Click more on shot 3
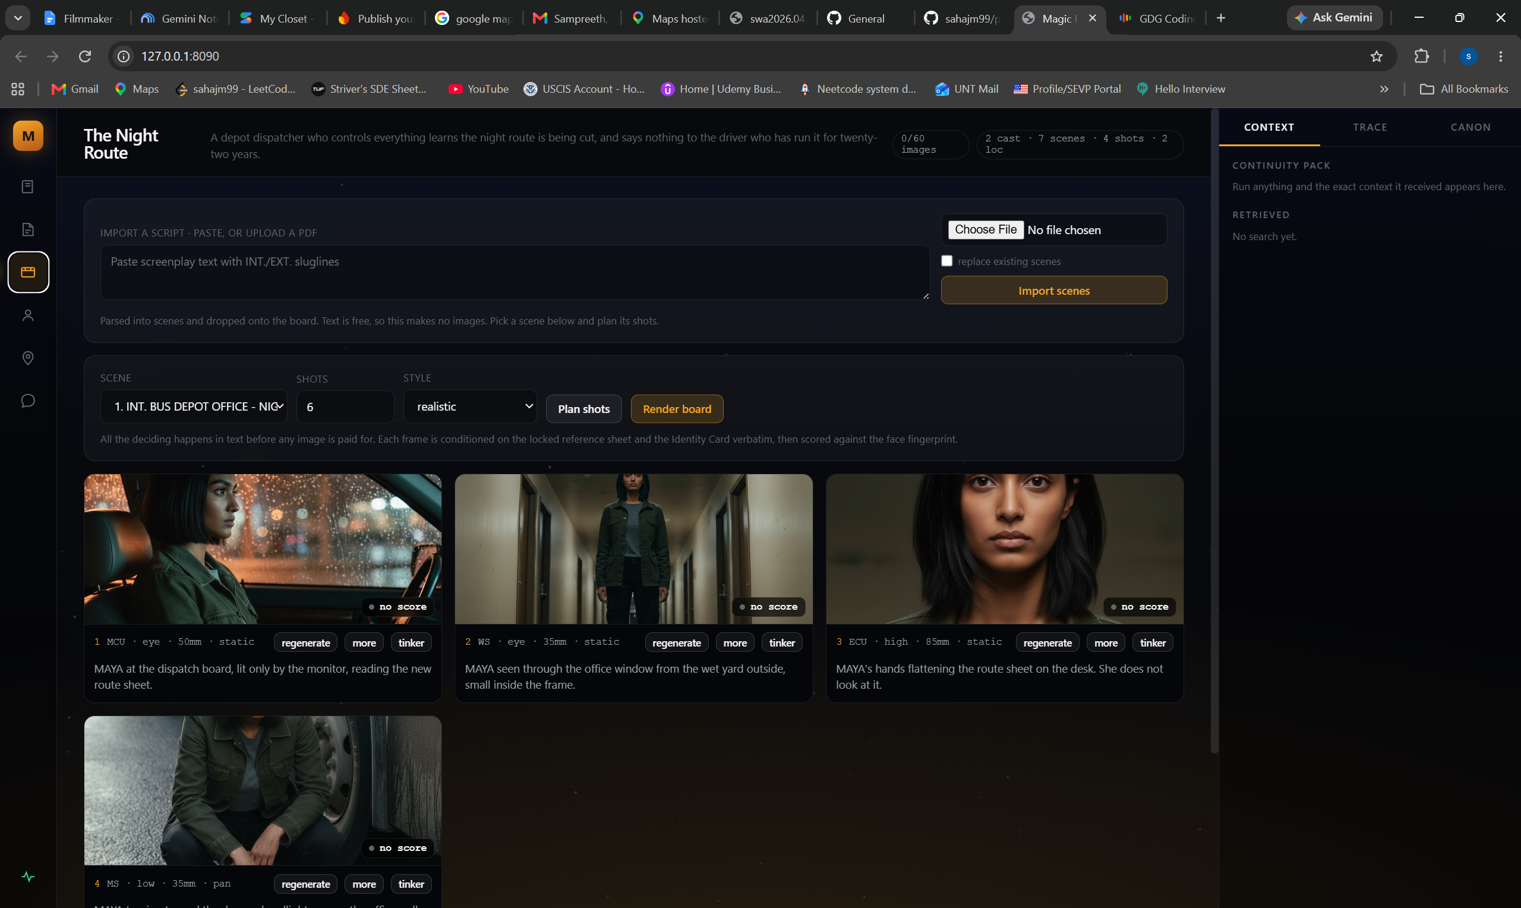Viewport: 1521px width, 908px height. (x=1106, y=642)
